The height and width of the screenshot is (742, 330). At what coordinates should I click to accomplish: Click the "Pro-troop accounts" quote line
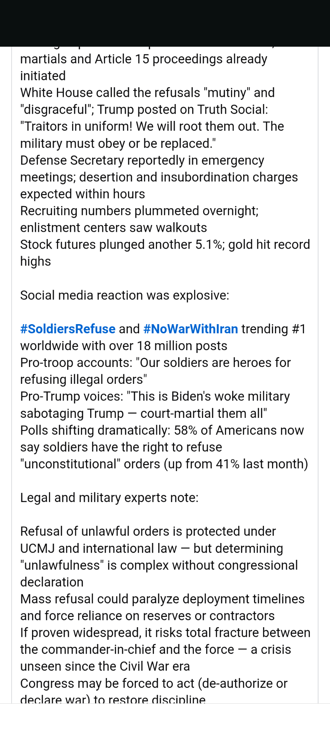(155, 363)
